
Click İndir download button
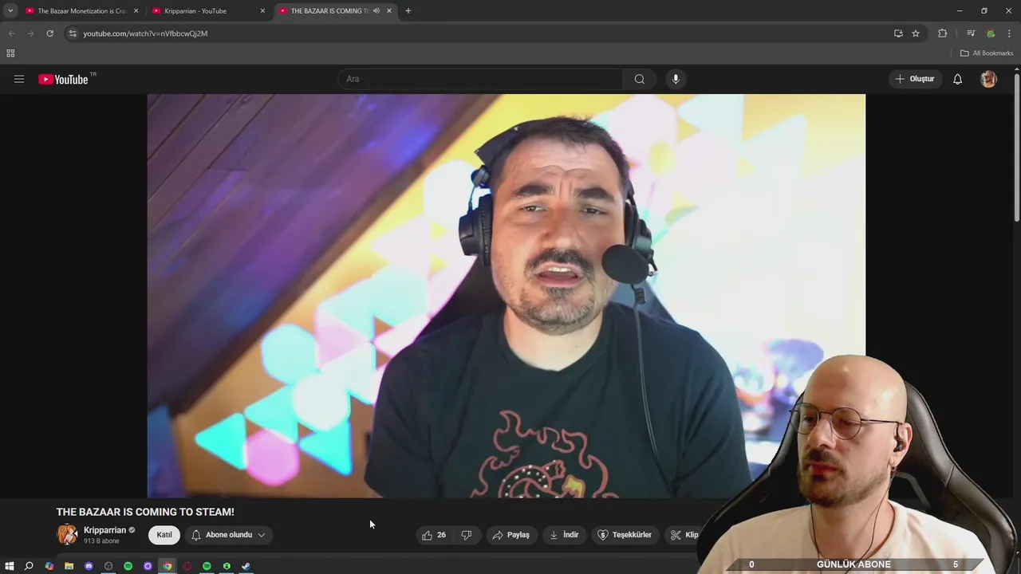point(564,535)
